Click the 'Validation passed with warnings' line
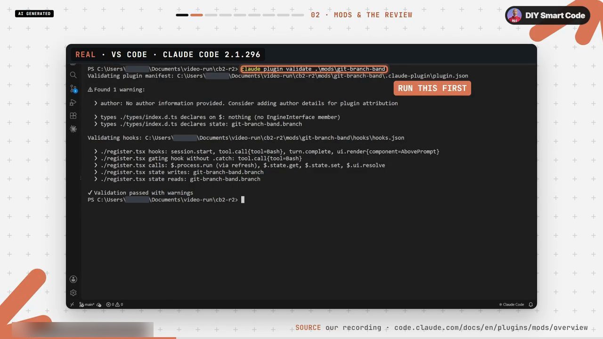Viewport: 603px width, 339px height. (140, 193)
